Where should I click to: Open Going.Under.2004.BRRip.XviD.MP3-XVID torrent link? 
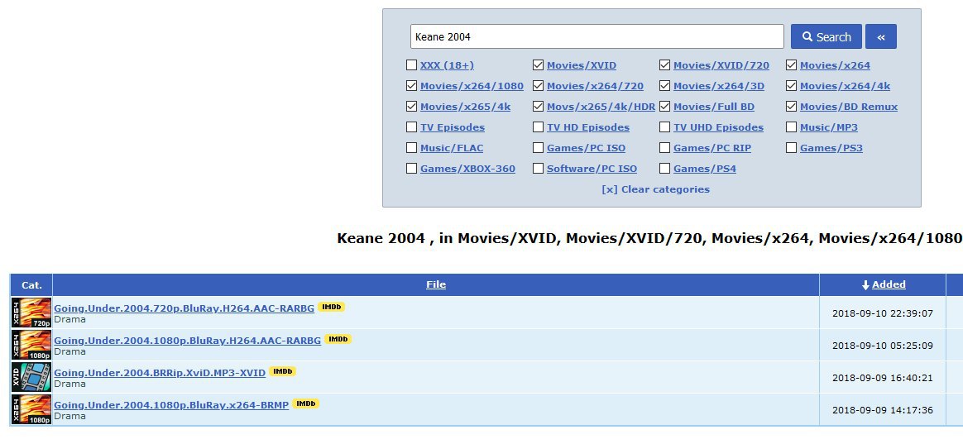160,372
